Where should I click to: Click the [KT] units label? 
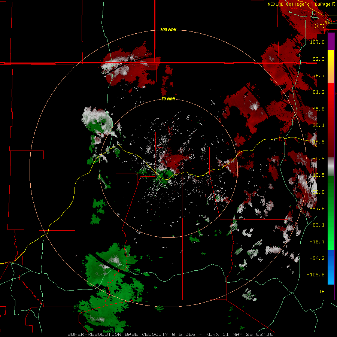coord(320,26)
